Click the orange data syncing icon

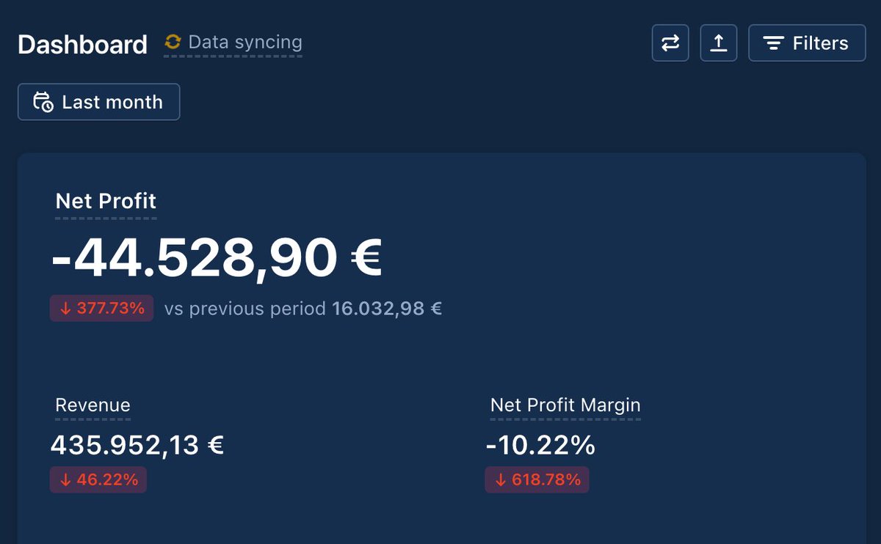tap(173, 43)
